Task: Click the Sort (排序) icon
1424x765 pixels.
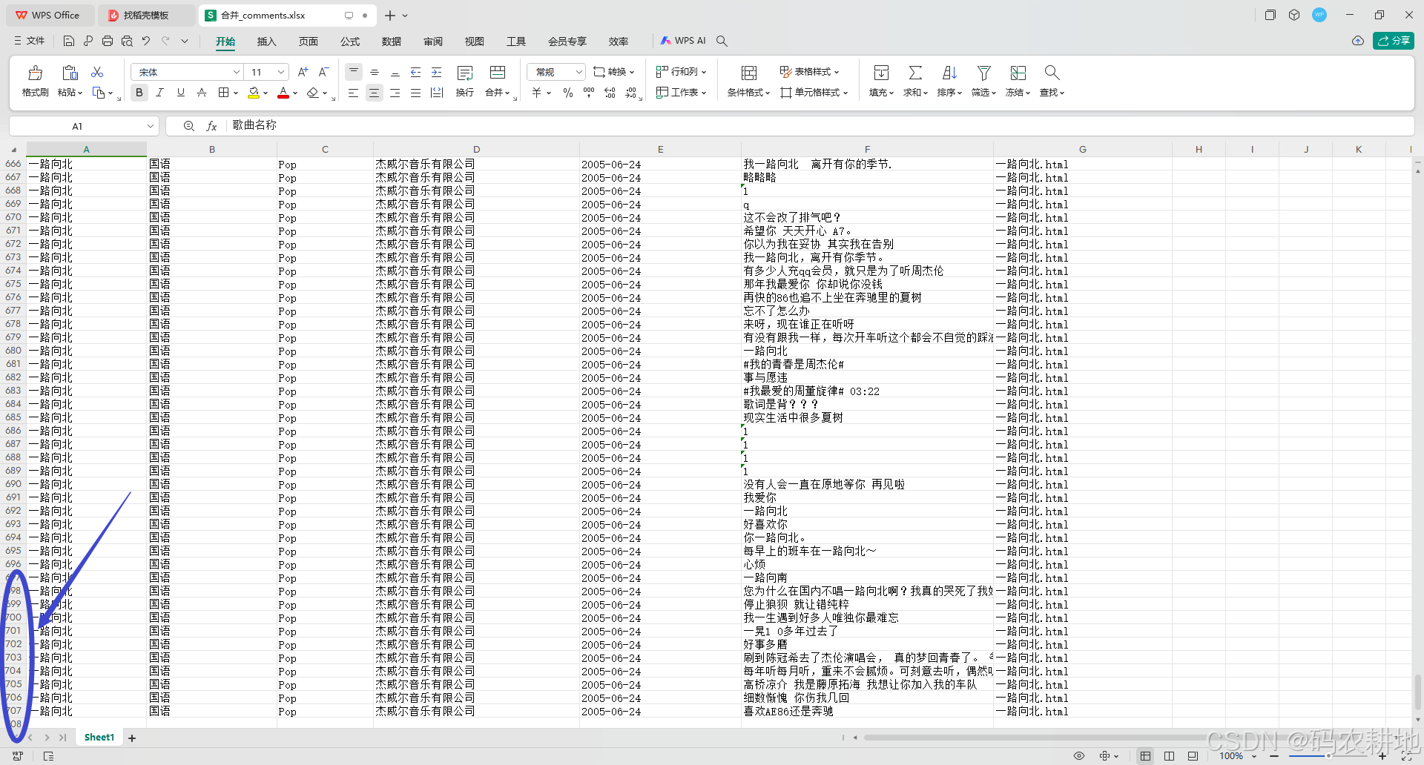Action: pyautogui.click(x=949, y=73)
